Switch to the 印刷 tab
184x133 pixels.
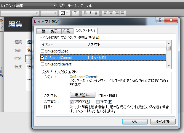(x=67, y=31)
